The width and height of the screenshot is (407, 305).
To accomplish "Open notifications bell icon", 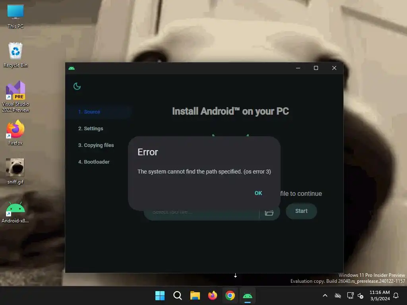I will [396, 295].
